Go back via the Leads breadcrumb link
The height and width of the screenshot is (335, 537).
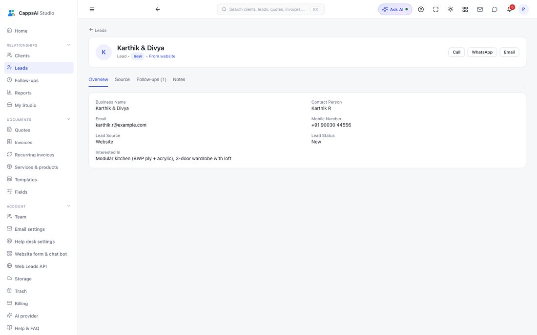pyautogui.click(x=98, y=30)
